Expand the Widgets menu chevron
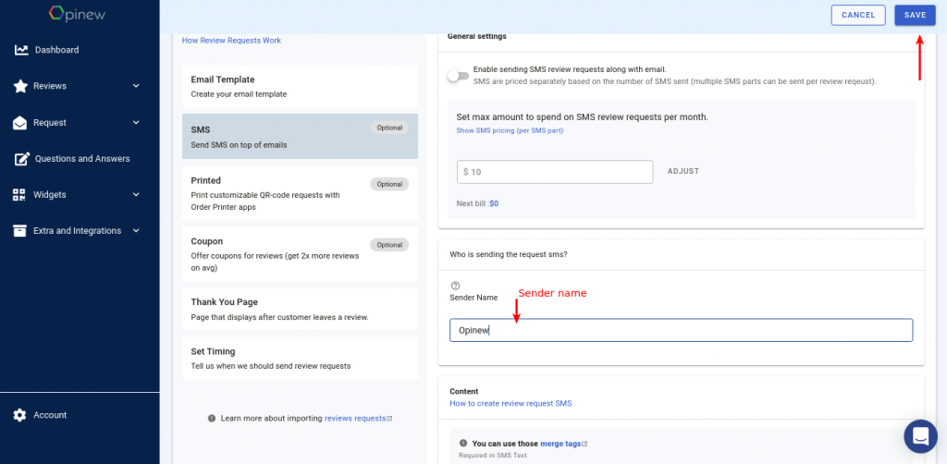947x464 pixels. (x=136, y=195)
